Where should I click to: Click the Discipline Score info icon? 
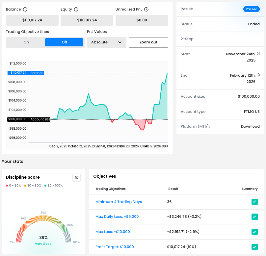76,177
